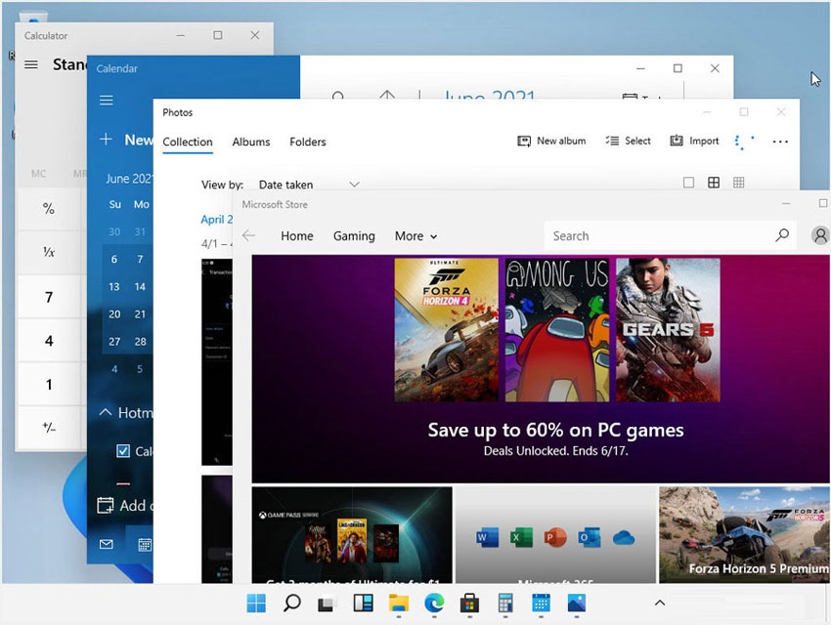Open Gears 5 game cover
The width and height of the screenshot is (831, 625).
(x=668, y=330)
